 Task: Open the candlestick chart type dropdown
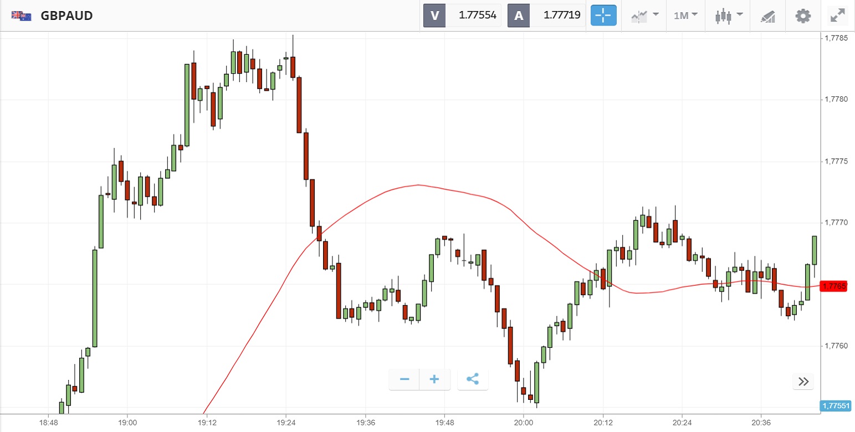728,16
